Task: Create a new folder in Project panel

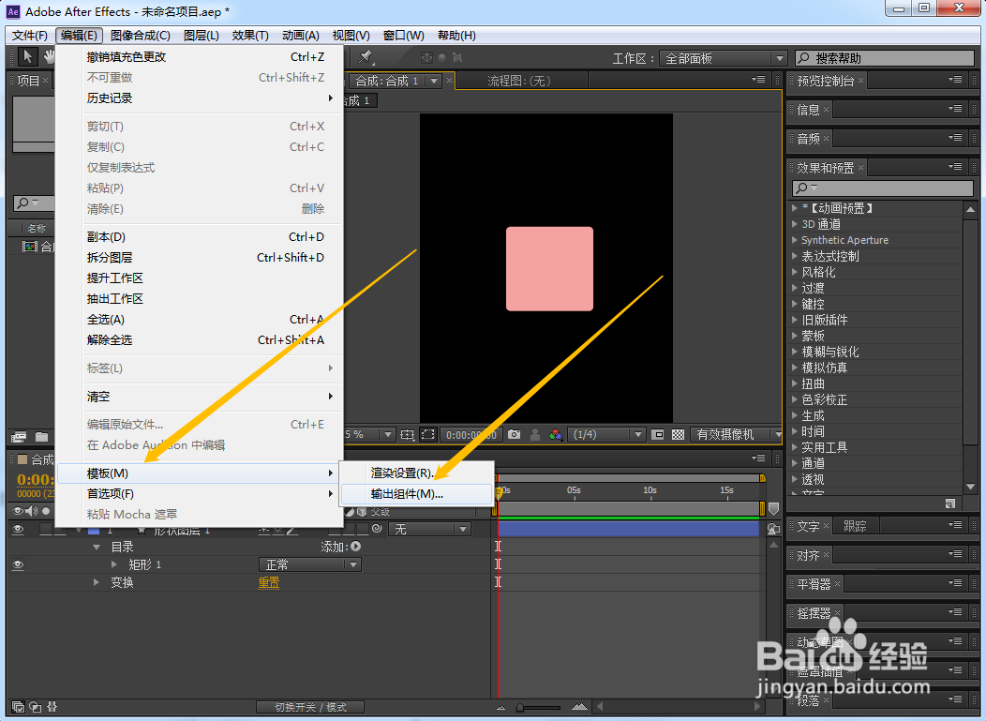Action: point(41,437)
